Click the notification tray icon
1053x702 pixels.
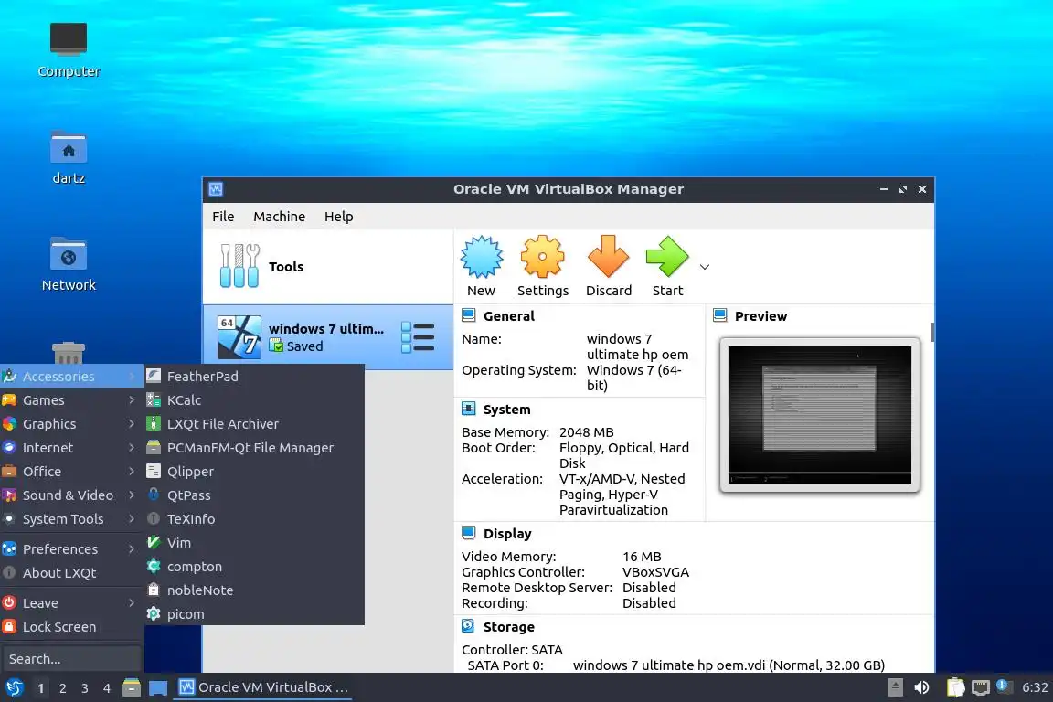(1004, 686)
